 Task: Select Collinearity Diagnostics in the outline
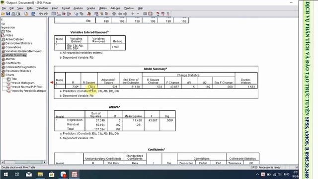[20, 67]
